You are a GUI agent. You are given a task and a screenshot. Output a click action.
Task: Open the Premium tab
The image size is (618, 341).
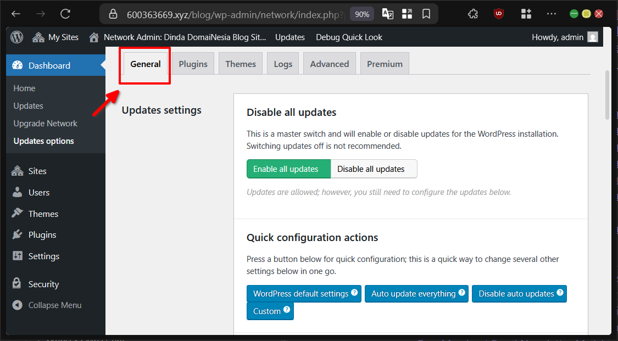pyautogui.click(x=384, y=63)
